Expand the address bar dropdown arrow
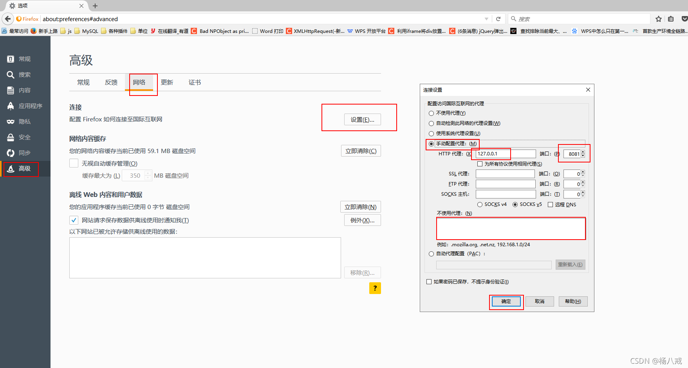Viewport: 688px width, 368px height. coord(486,19)
